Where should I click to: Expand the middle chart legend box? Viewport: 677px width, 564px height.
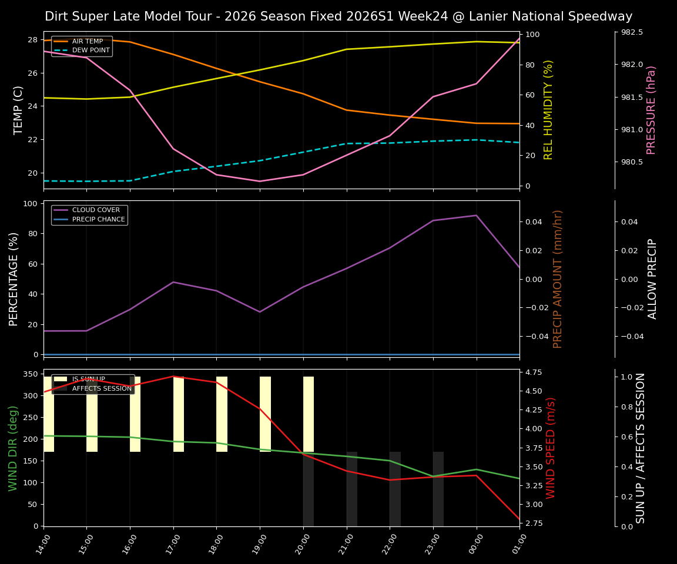coord(89,214)
